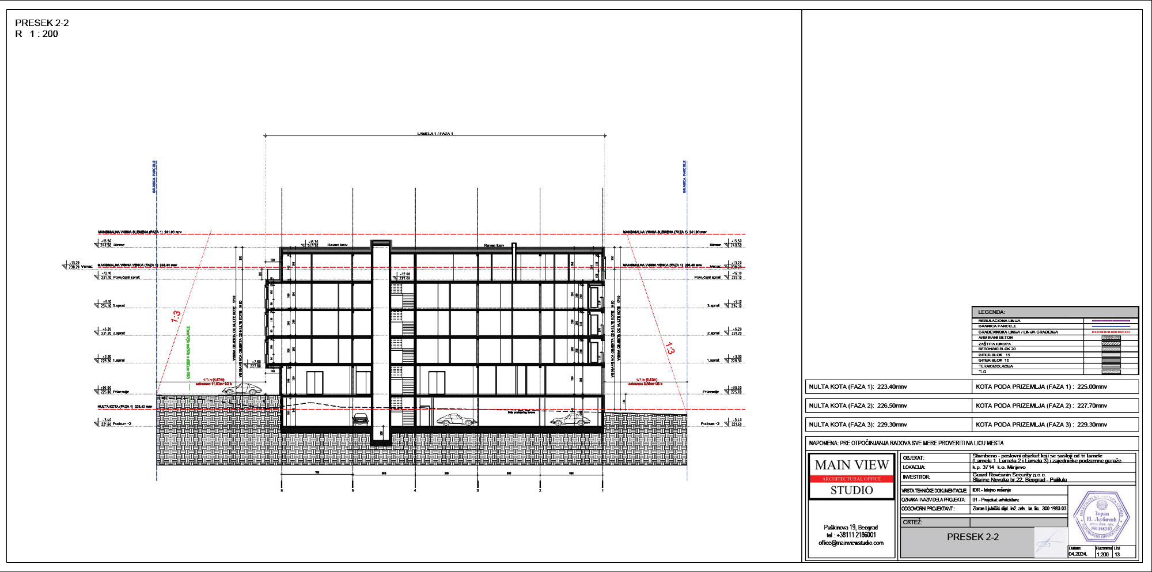1152x572 pixels.
Task: Click the LEGENDA header
Action: [991, 312]
